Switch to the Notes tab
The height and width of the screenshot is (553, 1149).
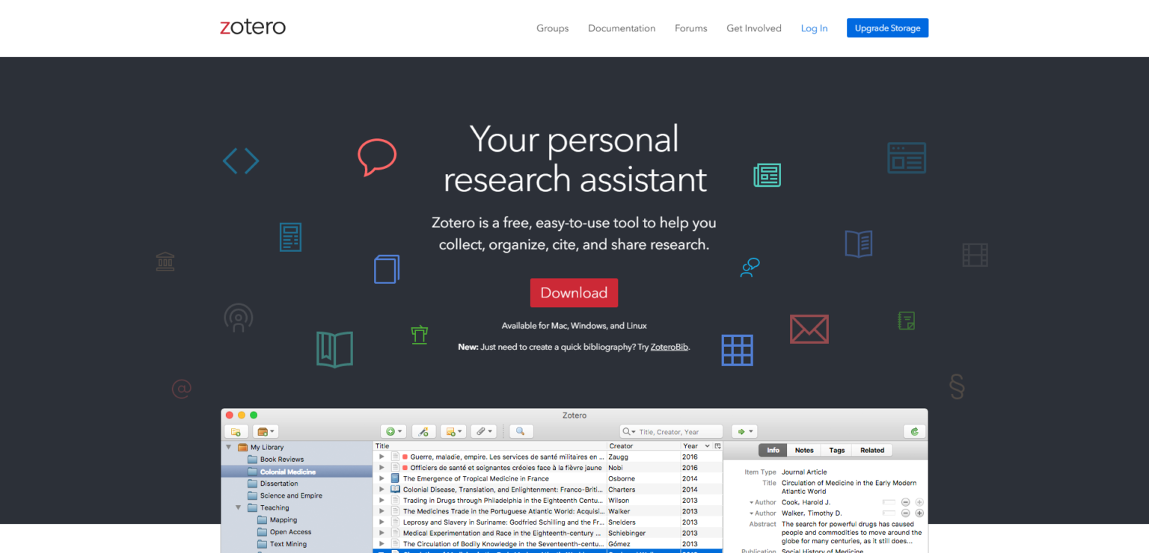(x=804, y=451)
